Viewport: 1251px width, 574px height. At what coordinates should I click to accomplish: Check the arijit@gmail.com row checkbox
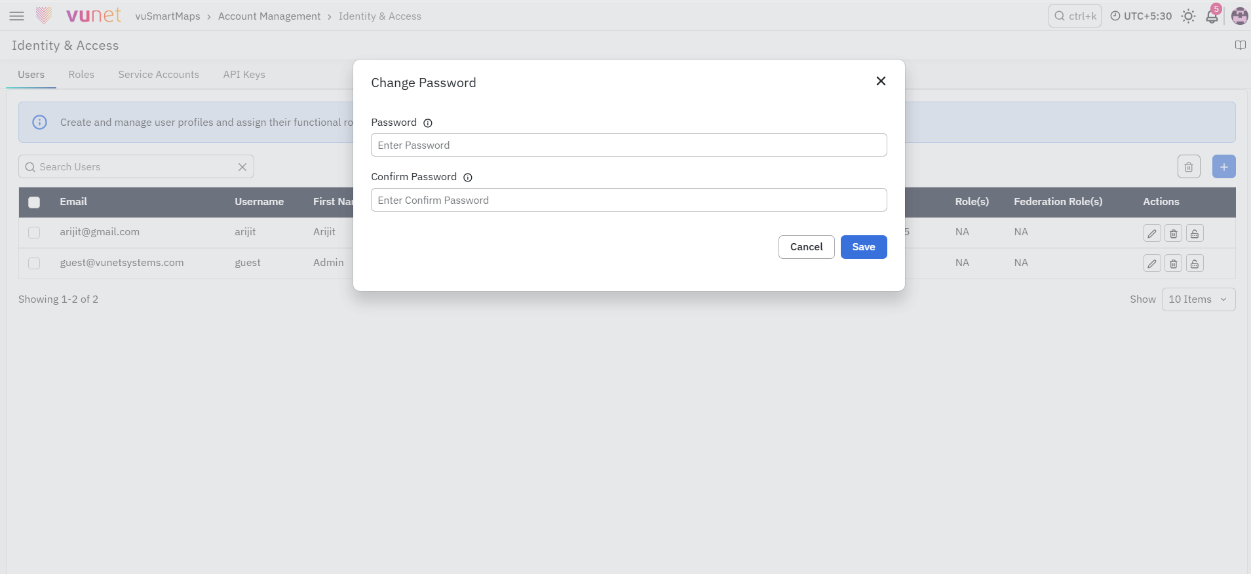[x=34, y=233]
